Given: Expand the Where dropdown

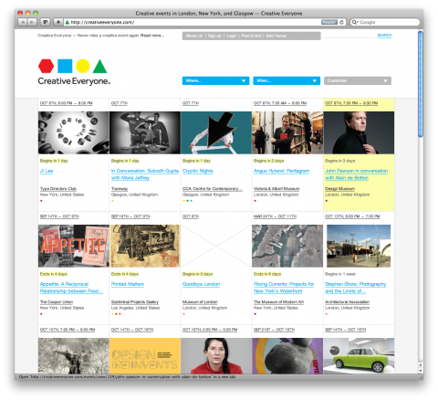Looking at the screenshot, I should (215, 80).
